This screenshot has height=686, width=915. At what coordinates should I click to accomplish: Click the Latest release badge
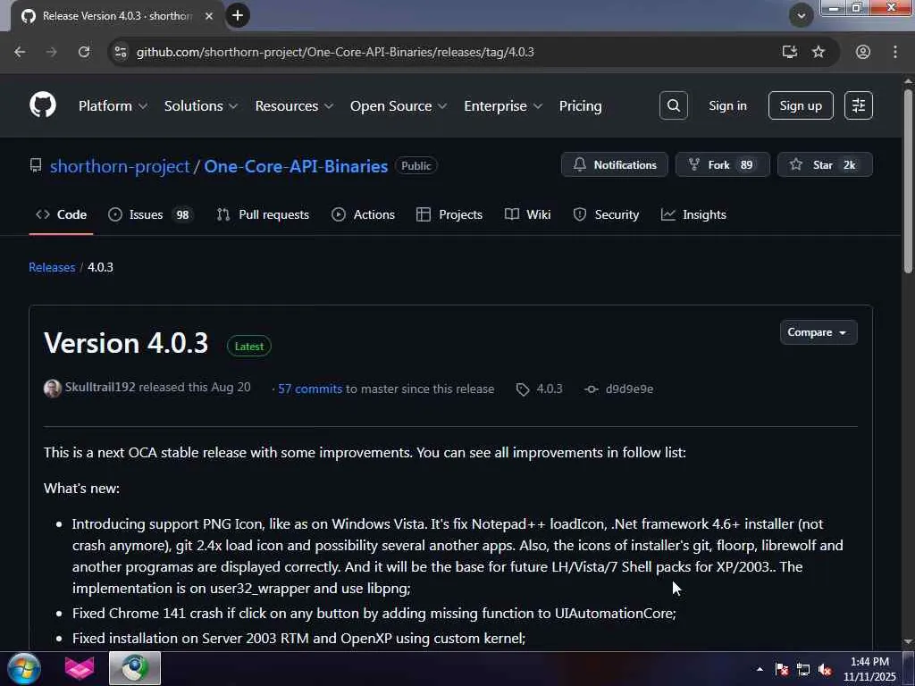[249, 346]
